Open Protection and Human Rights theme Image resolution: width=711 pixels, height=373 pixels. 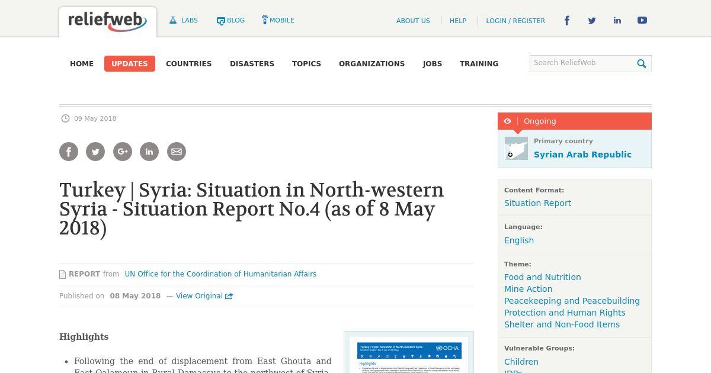565,313
